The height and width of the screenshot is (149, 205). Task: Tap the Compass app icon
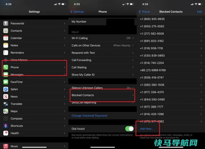coord(6,118)
